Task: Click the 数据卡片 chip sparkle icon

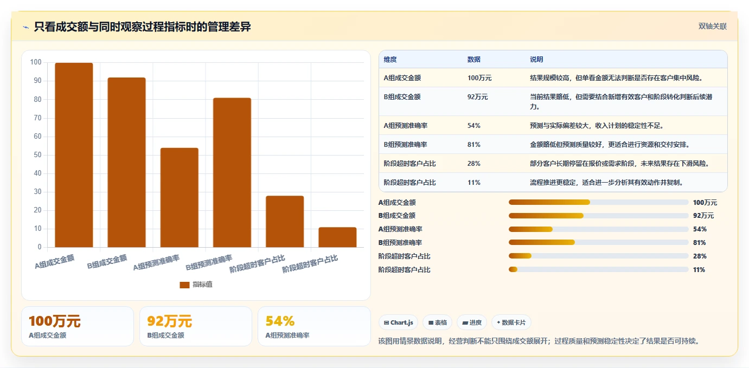Action: point(498,322)
